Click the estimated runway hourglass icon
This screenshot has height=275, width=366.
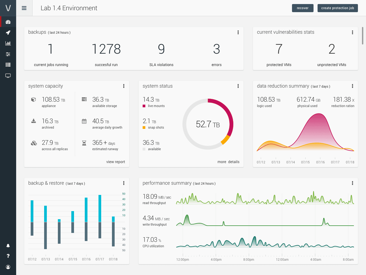[84, 143]
